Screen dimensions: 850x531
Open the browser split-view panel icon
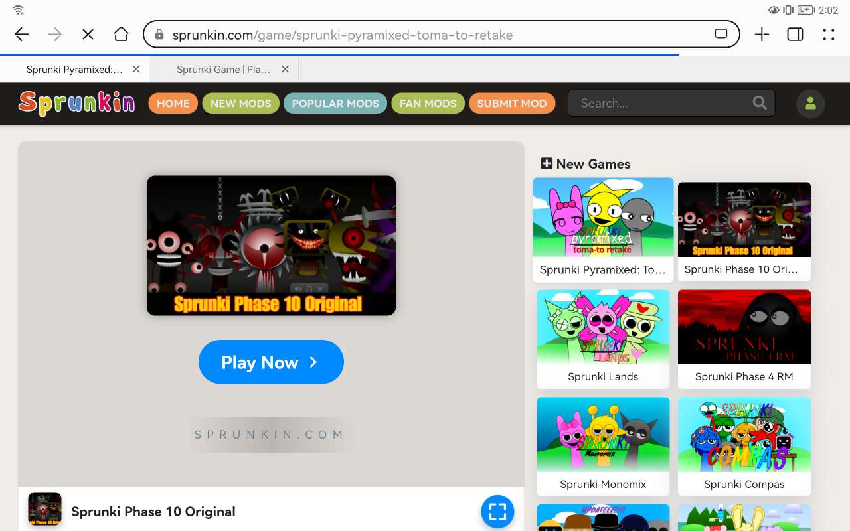pos(795,35)
